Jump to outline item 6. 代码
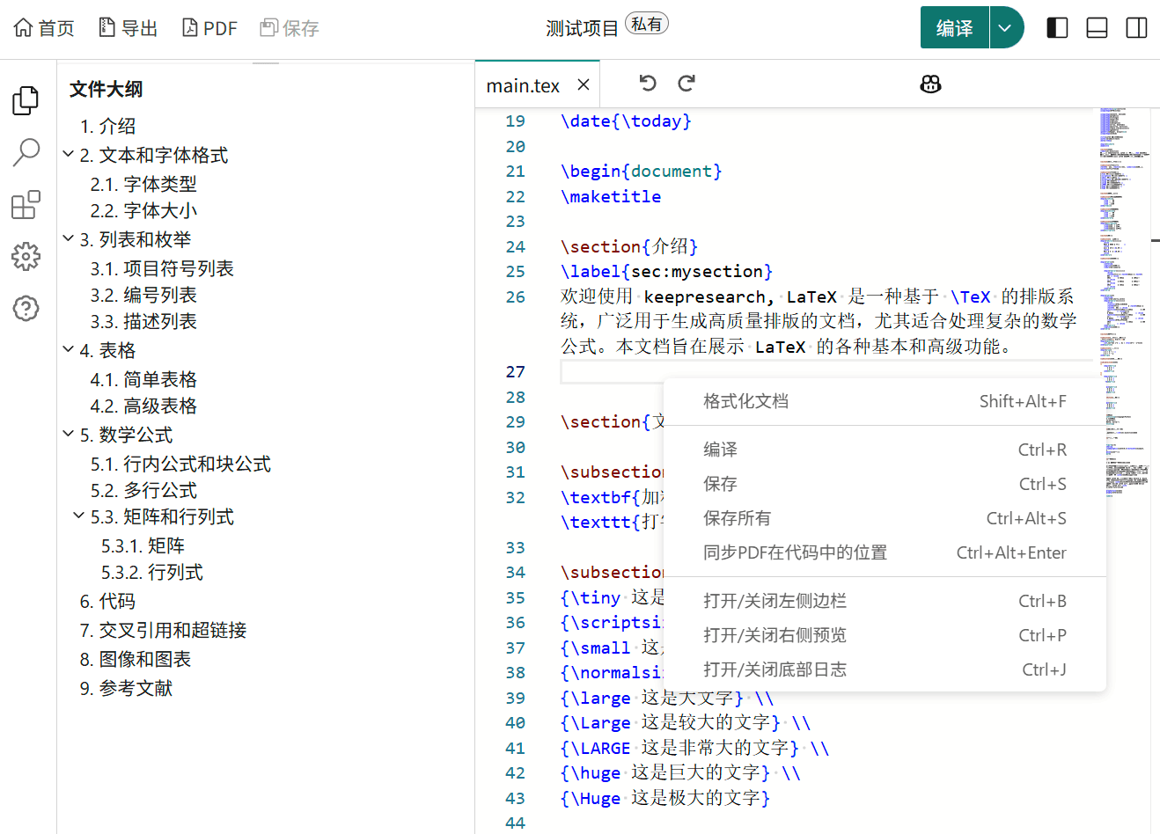1160x834 pixels. coord(107,602)
